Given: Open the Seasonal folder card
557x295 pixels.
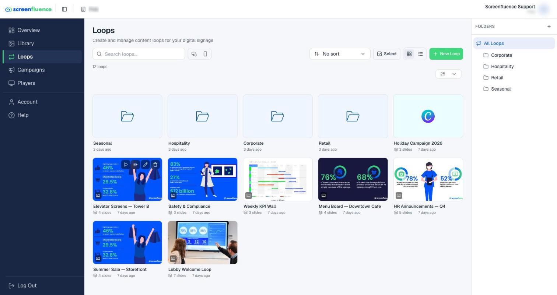Looking at the screenshot, I should point(127,116).
